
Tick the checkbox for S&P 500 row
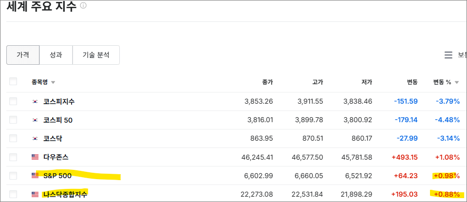[13, 175]
